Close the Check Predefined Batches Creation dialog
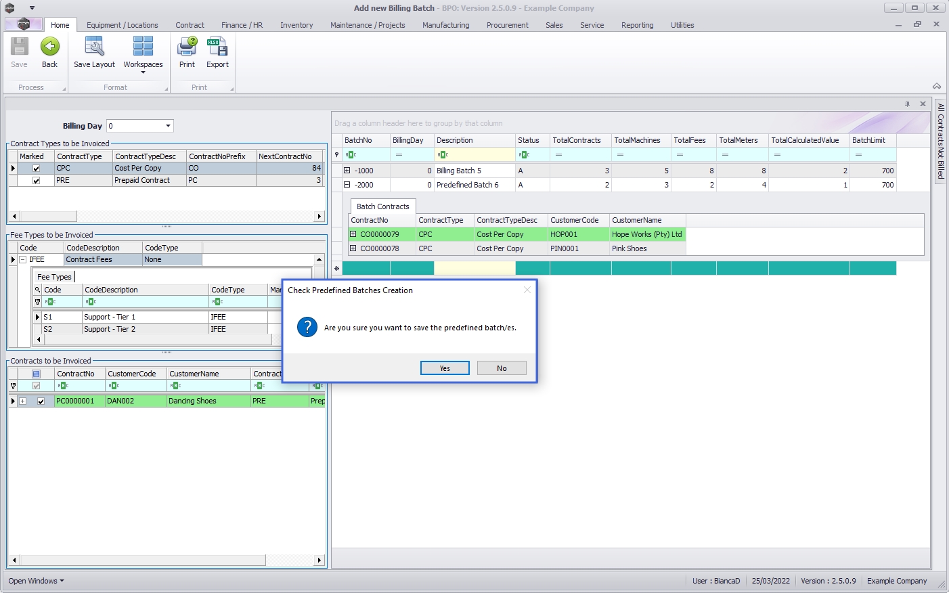The height and width of the screenshot is (593, 949). 527,290
